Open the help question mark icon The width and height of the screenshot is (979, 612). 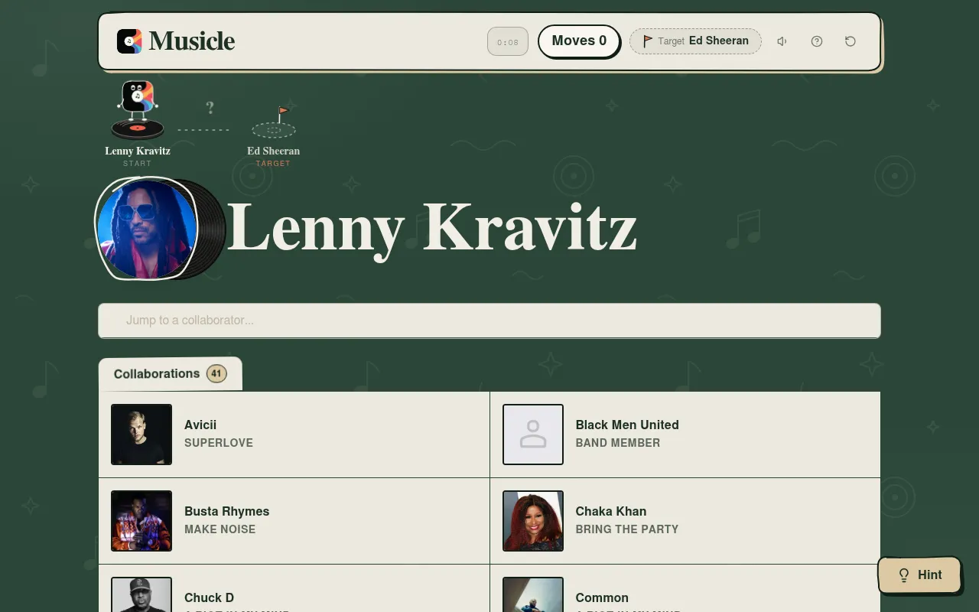point(817,41)
